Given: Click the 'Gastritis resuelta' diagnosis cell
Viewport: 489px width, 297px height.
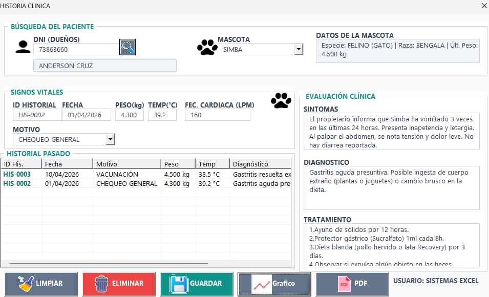Looking at the screenshot, I should (x=262, y=175).
